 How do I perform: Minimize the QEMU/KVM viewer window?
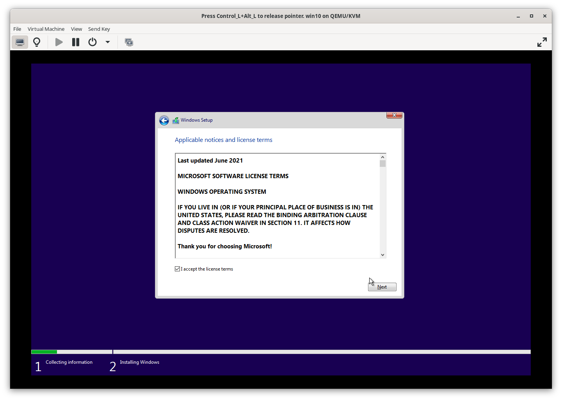point(518,16)
